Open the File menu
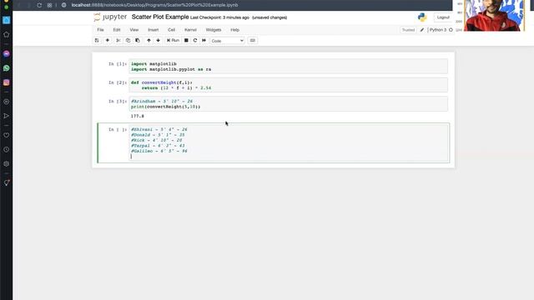Viewport: 534px width, 300px height. (x=100, y=30)
